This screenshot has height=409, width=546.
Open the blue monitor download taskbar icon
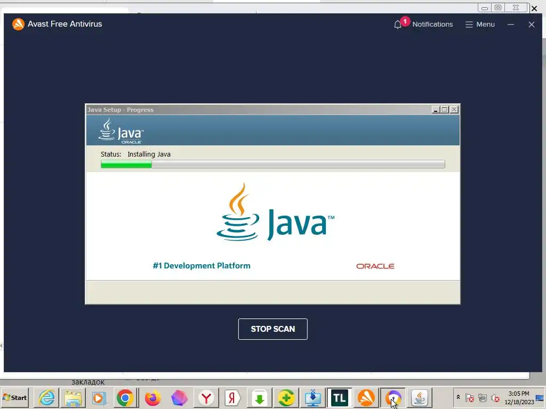[312, 398]
